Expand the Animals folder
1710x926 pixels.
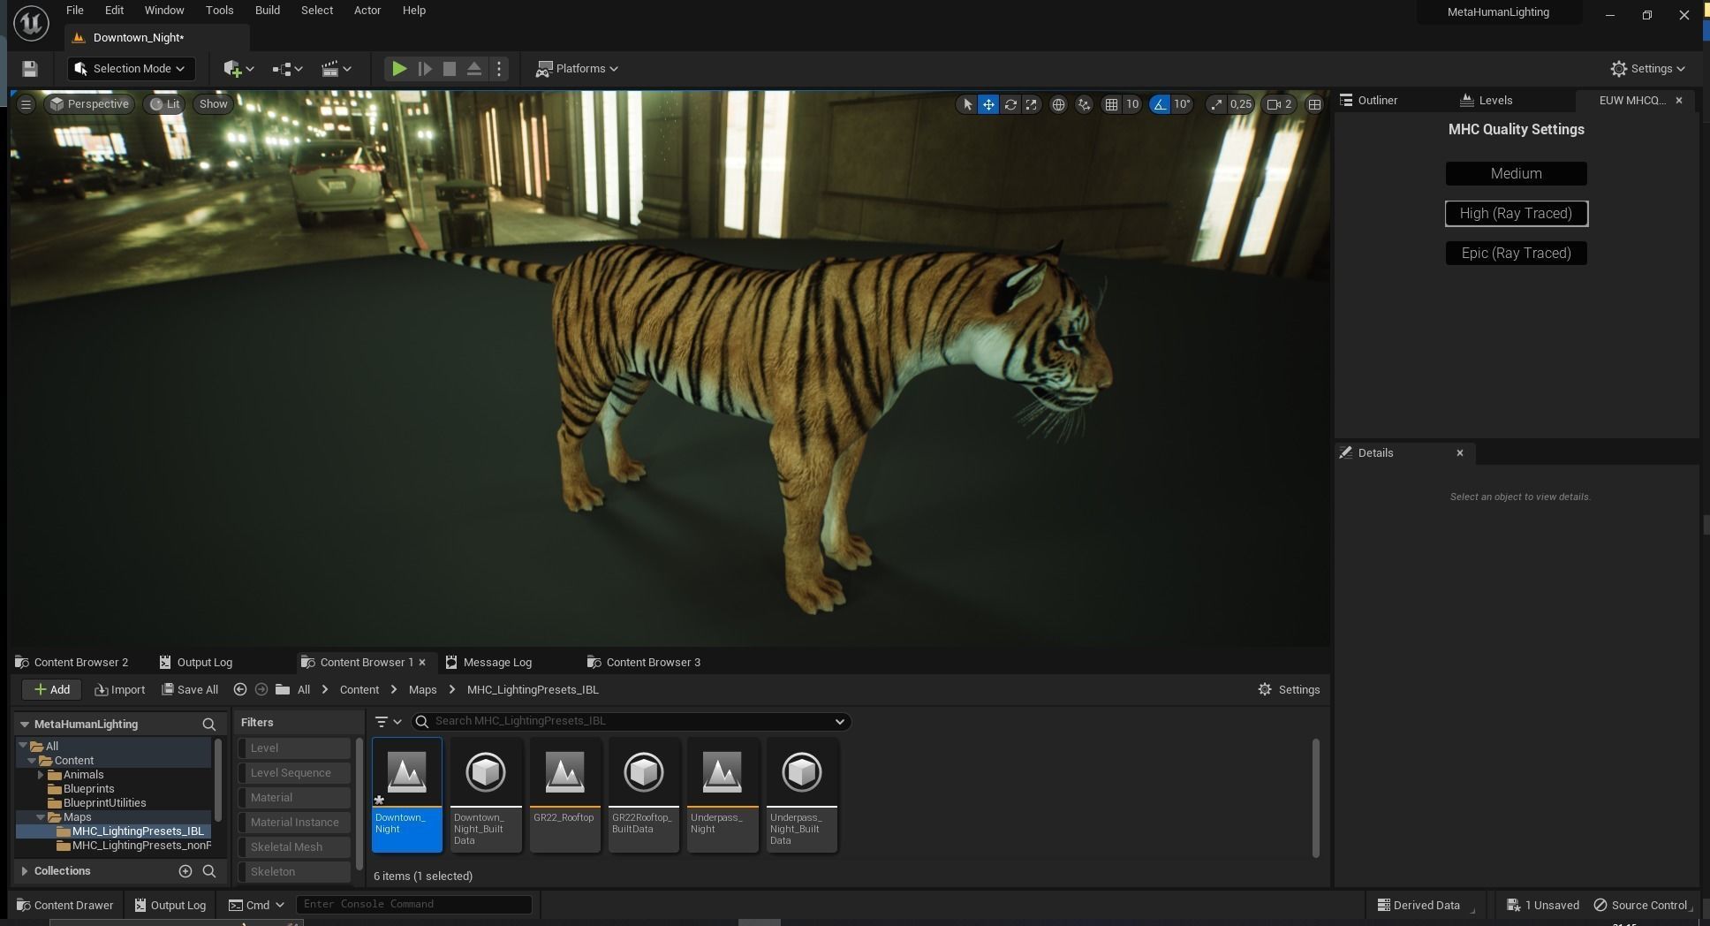coord(41,775)
